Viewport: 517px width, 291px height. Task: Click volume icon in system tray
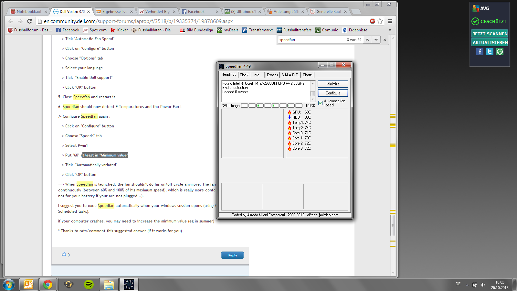(x=483, y=285)
